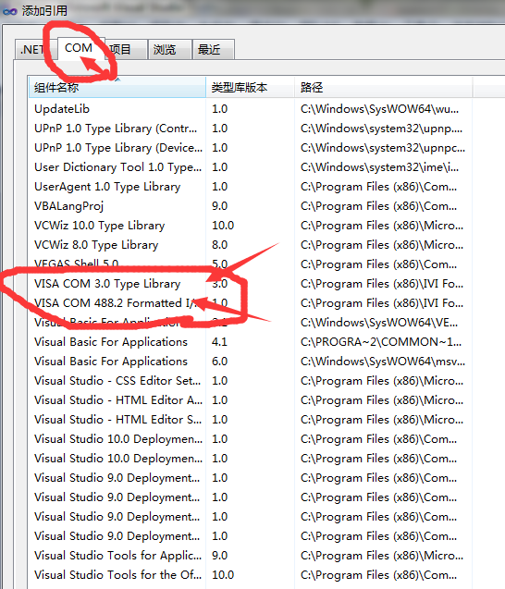Switch to the .NET tab
This screenshot has width=505, height=589.
[x=32, y=50]
